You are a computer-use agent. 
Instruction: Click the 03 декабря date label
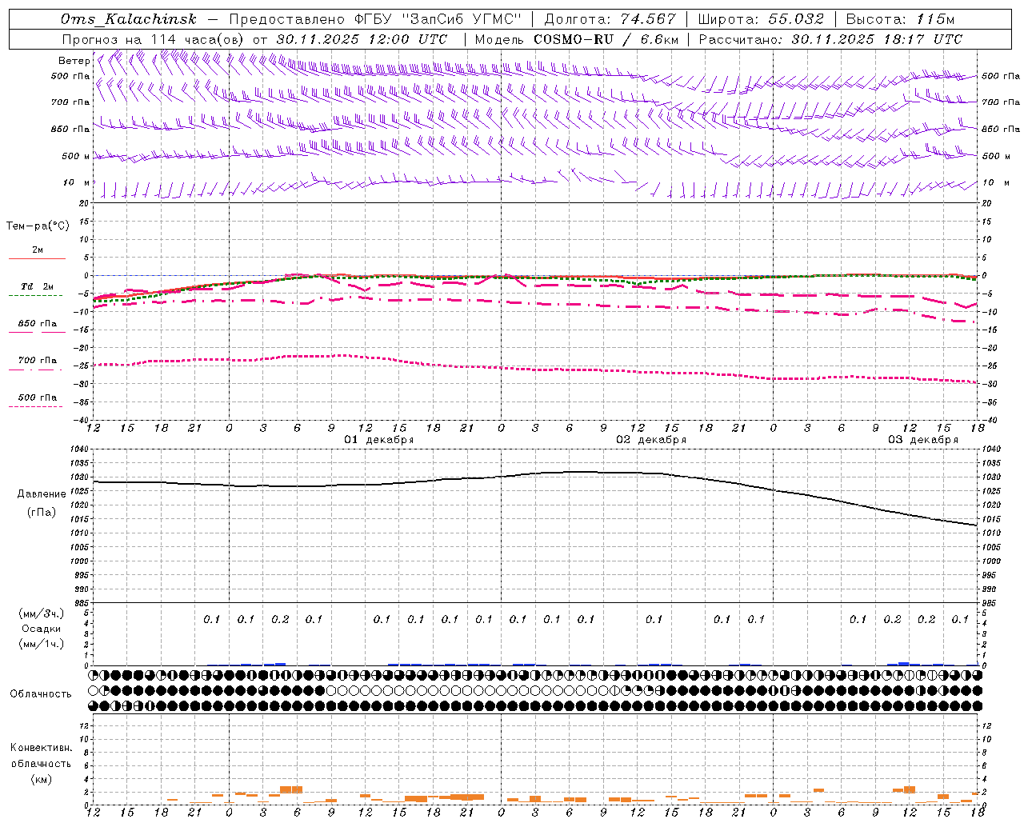pos(923,440)
